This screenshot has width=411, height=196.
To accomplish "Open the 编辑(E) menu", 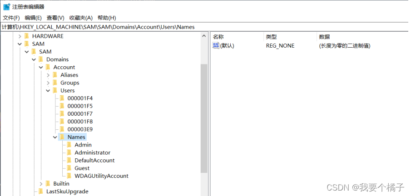I will pos(33,18).
